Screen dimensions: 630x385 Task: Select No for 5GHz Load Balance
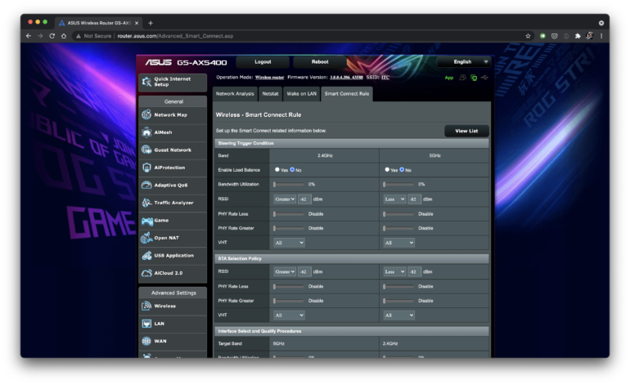403,169
